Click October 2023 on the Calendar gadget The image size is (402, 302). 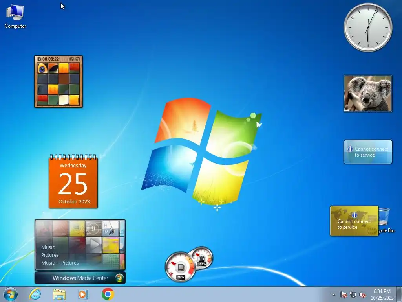[x=74, y=202]
